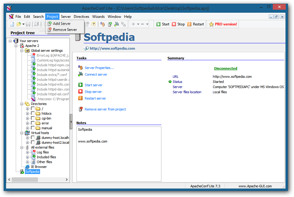Click the Open project folder icon
294x197 pixels.
coord(19,24)
